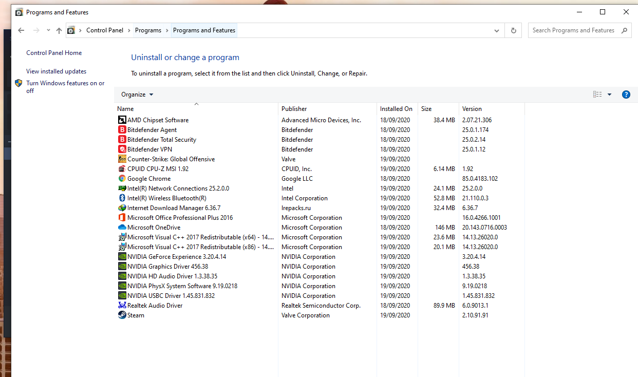Image resolution: width=638 pixels, height=377 pixels.
Task: Click publisher Realtek Semiconductor Corp.
Action: coord(321,306)
